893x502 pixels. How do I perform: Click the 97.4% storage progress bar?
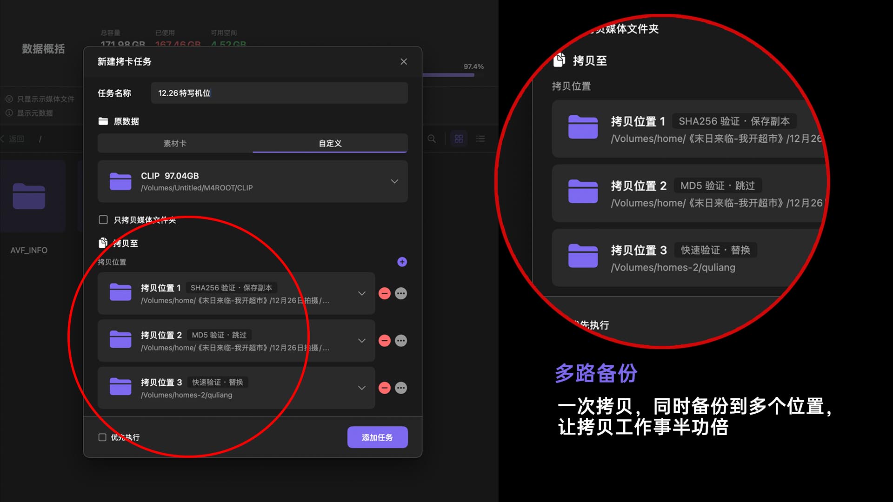[448, 74]
